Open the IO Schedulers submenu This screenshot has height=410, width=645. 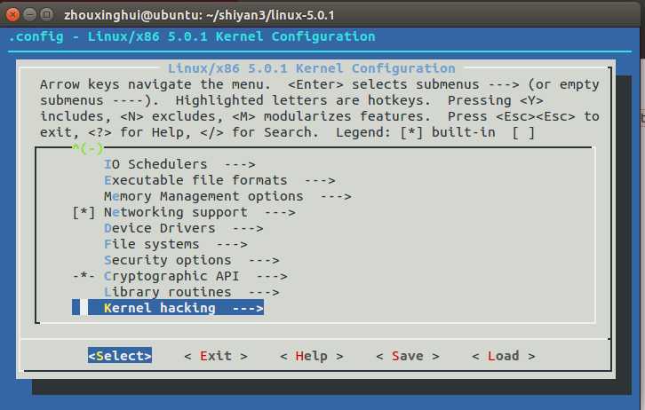179,164
